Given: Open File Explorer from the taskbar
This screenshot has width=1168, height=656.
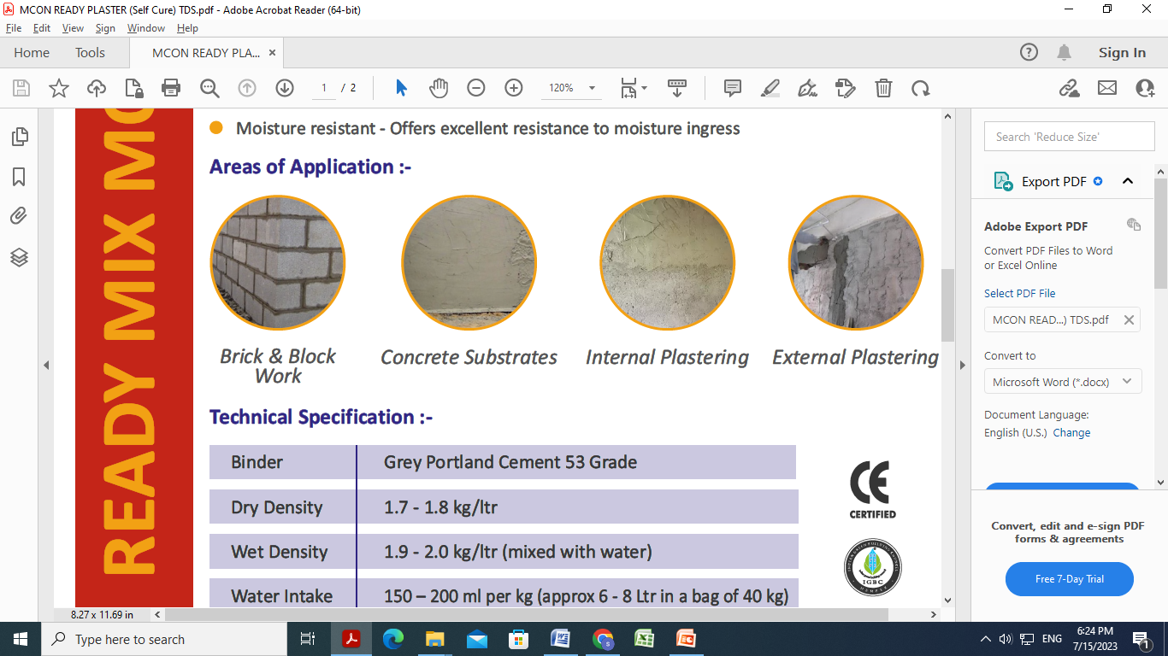Looking at the screenshot, I should (434, 639).
